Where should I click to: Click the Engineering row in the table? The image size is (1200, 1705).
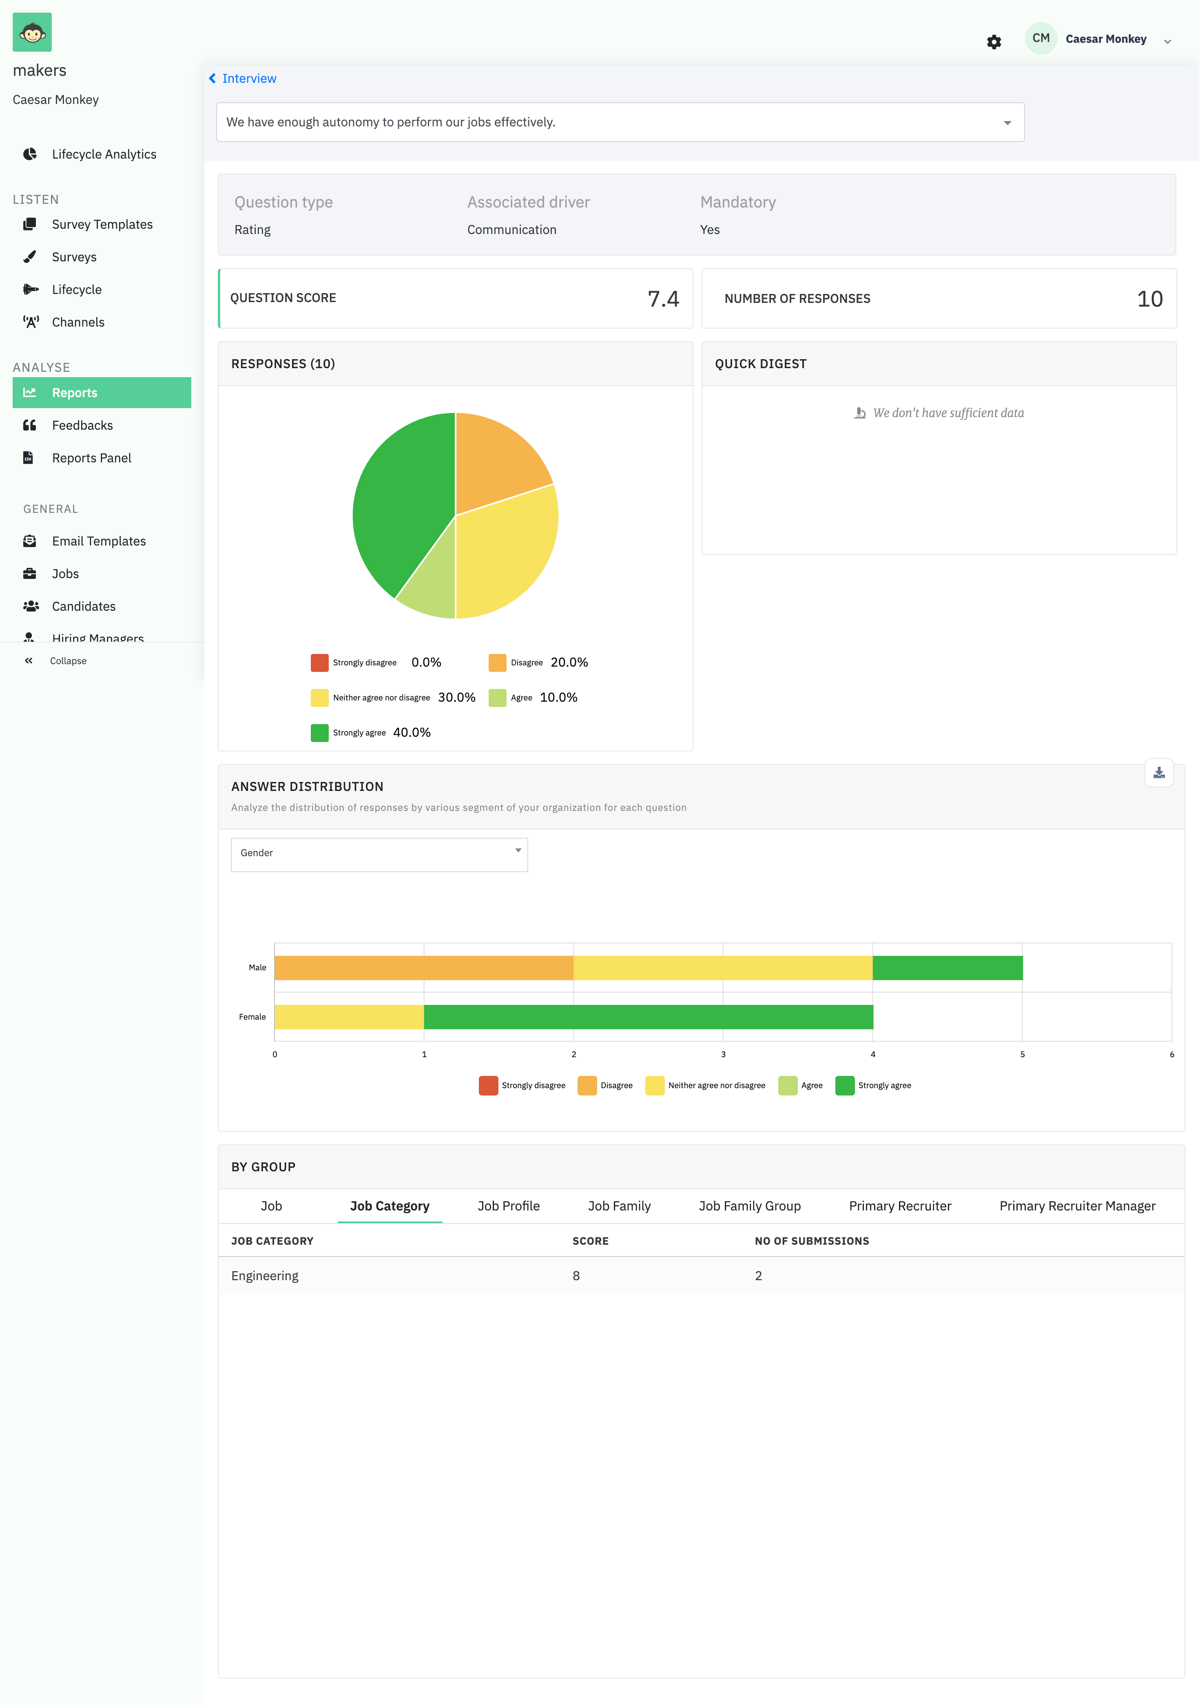(701, 1276)
